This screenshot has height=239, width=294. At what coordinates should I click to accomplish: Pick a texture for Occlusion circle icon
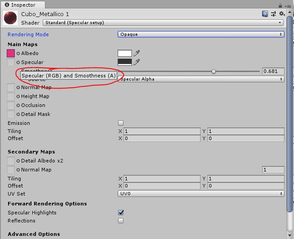pyautogui.click(x=18, y=106)
